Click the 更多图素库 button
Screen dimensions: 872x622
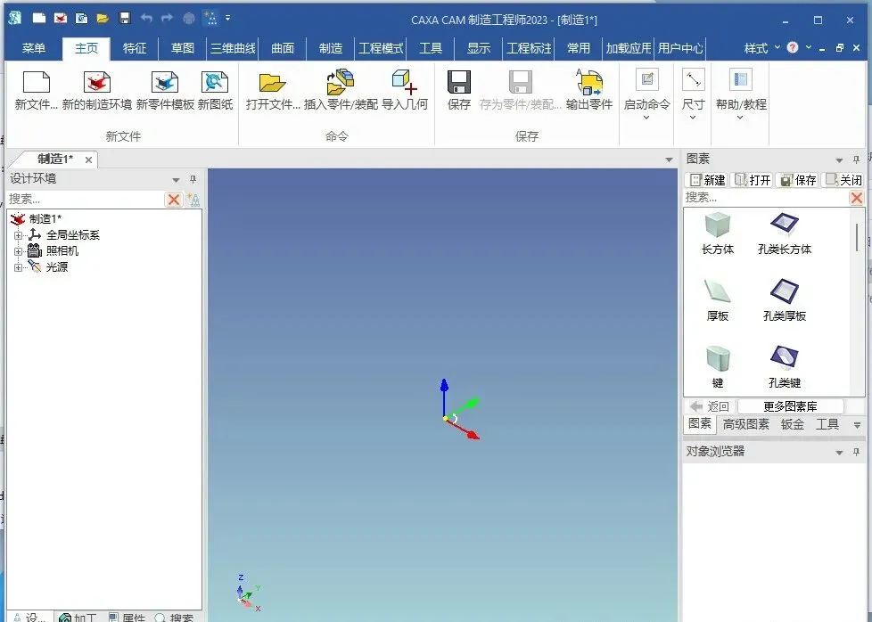[x=790, y=406]
